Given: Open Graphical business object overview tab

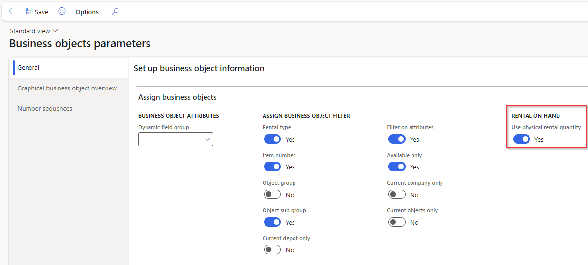Looking at the screenshot, I should coord(67,88).
